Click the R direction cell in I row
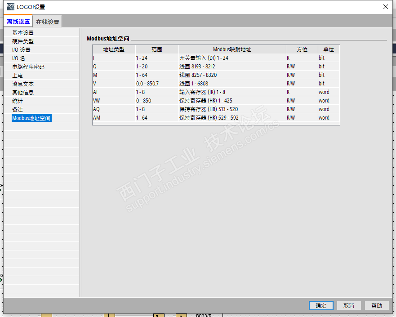The image size is (396, 317). click(x=302, y=58)
